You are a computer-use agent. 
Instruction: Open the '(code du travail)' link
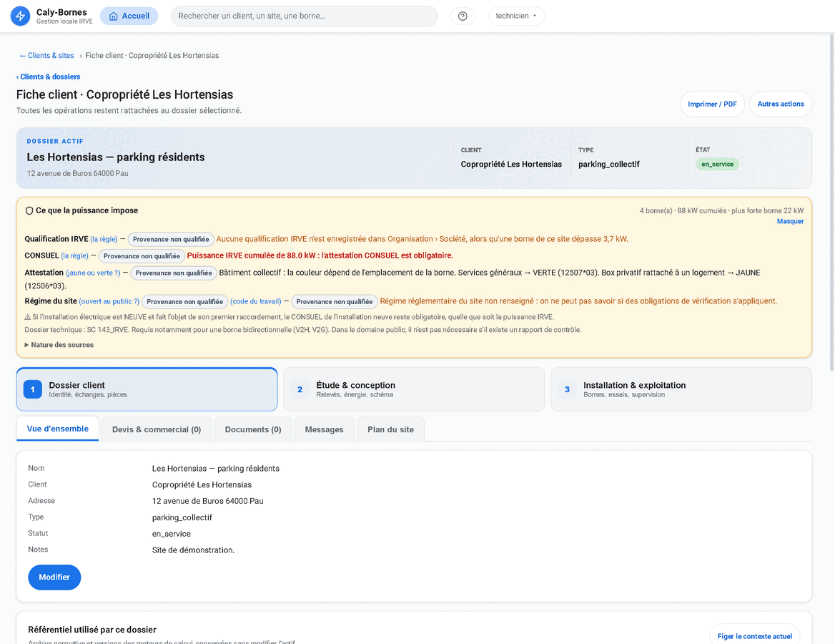coord(256,301)
